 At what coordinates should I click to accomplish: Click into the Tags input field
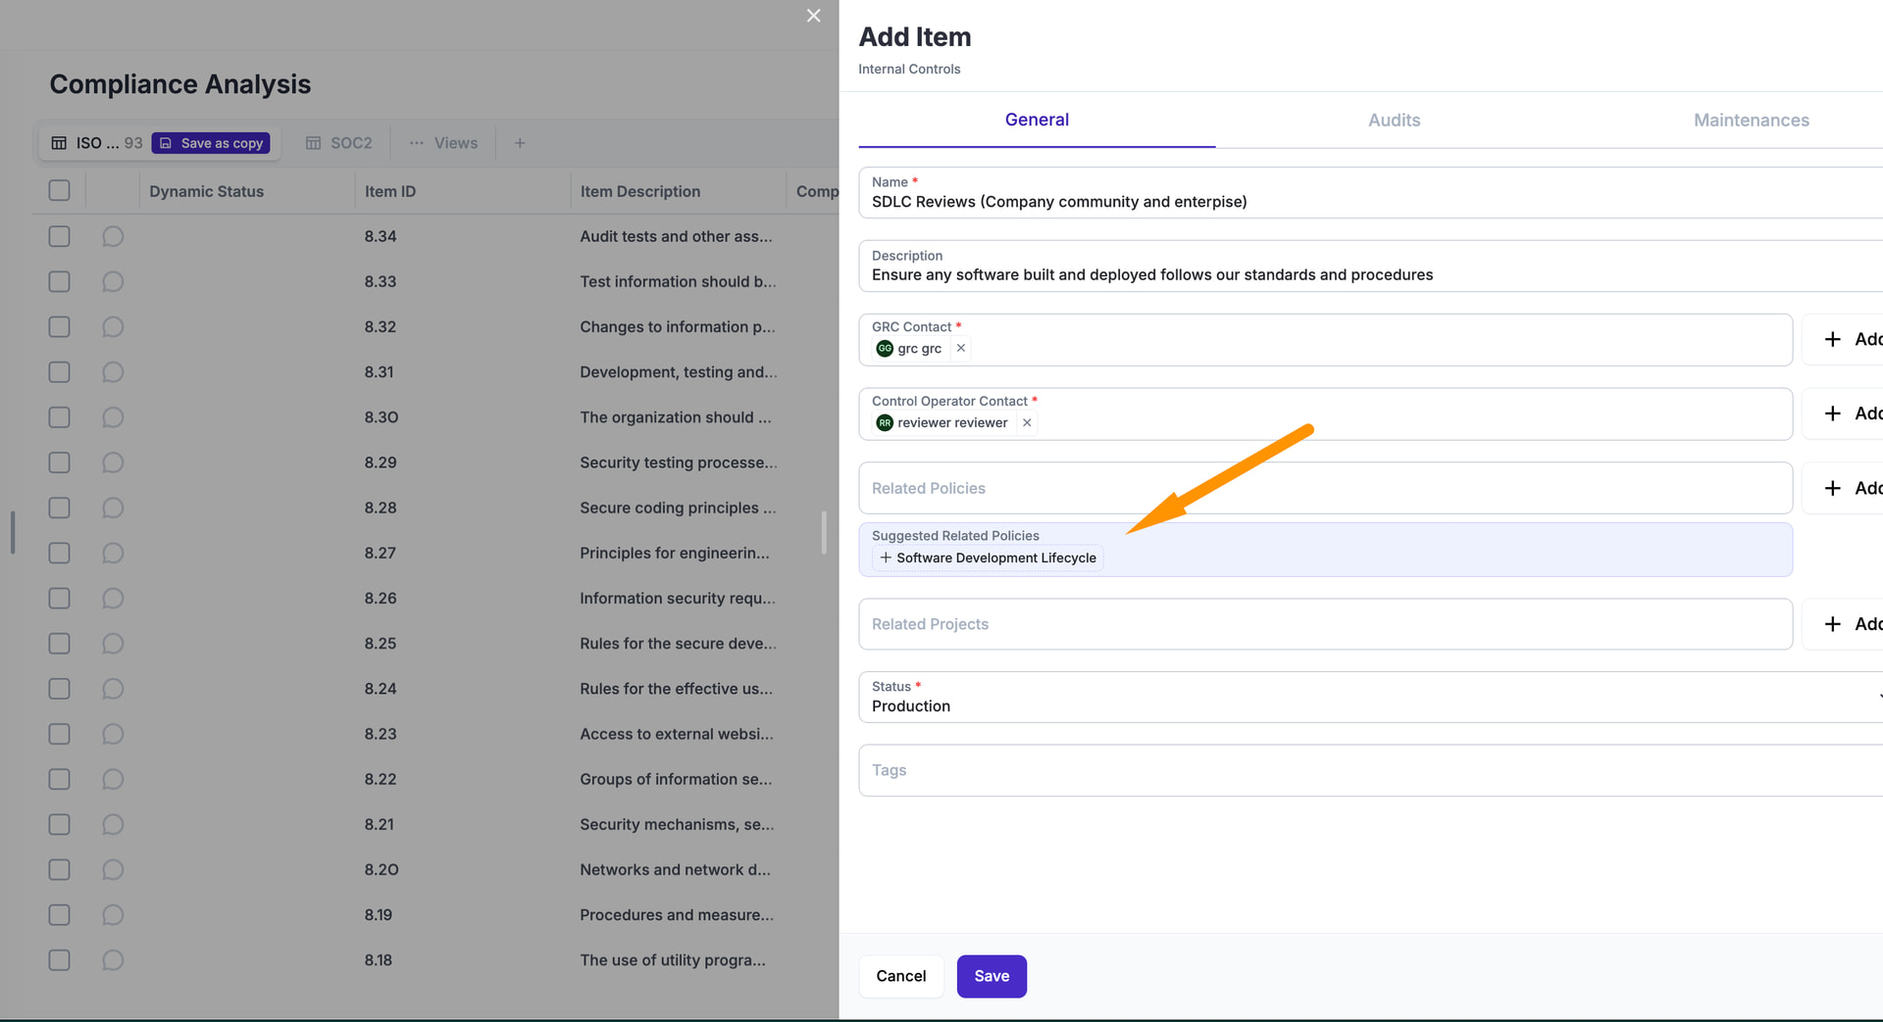[1369, 770]
